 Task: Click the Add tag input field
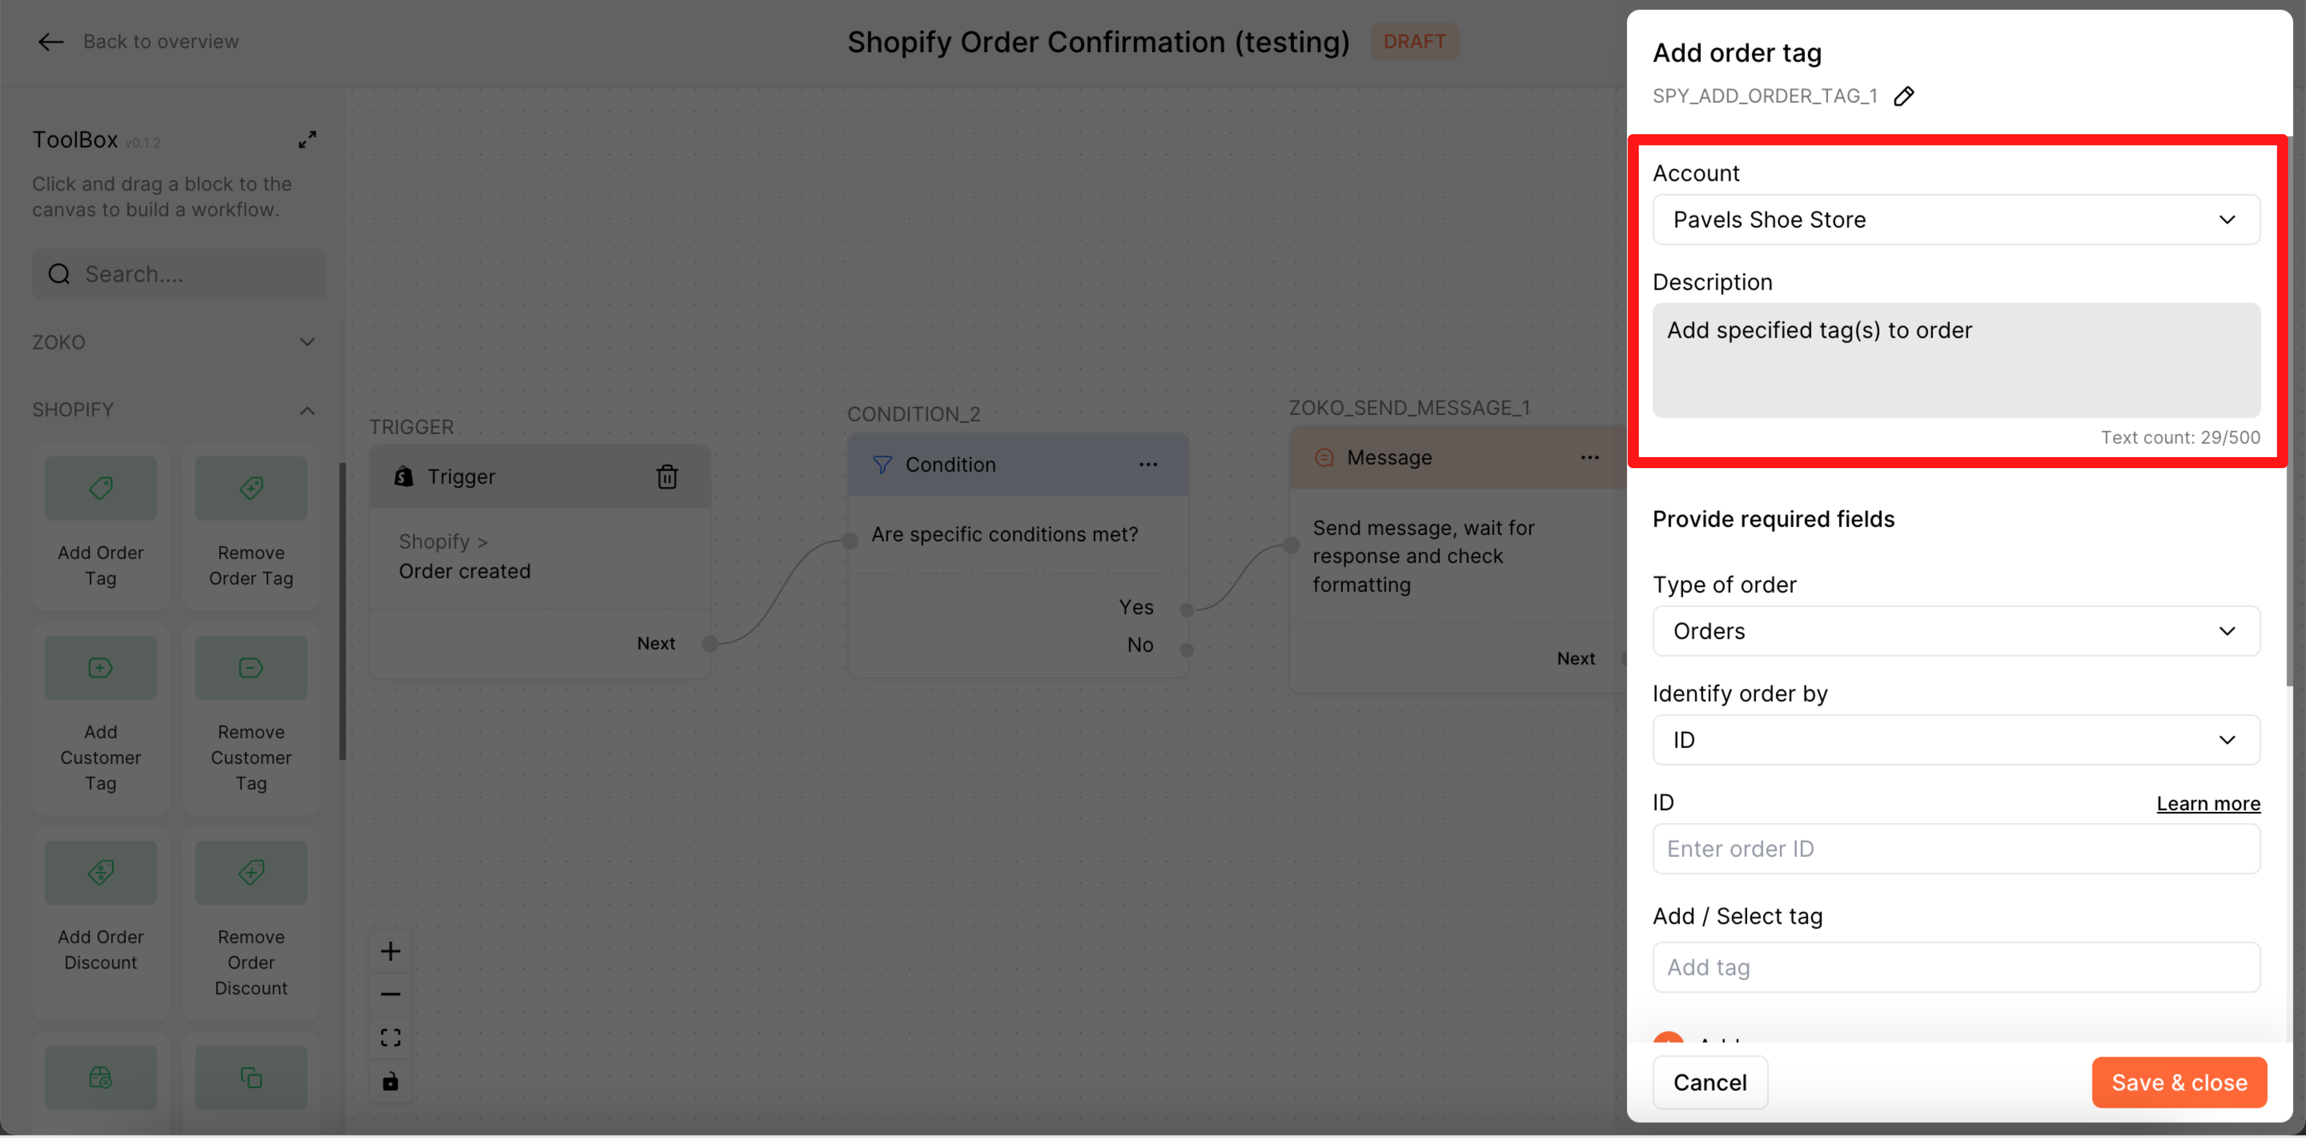tap(1956, 967)
